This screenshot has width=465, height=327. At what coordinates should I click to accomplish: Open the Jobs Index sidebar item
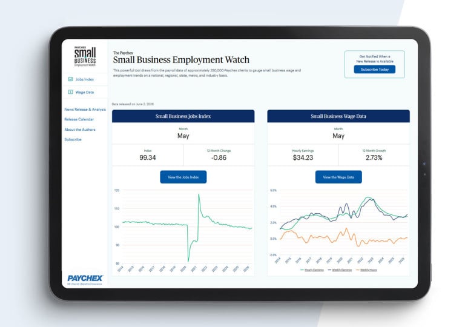(85, 79)
